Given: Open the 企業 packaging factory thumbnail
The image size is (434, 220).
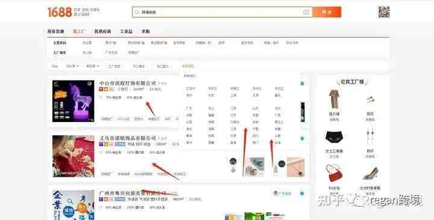Looking at the screenshot, I should click(x=74, y=205).
